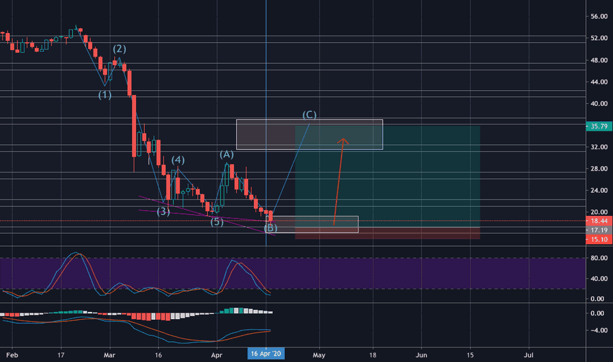Select the (1) Elliott wave label

tap(105, 95)
